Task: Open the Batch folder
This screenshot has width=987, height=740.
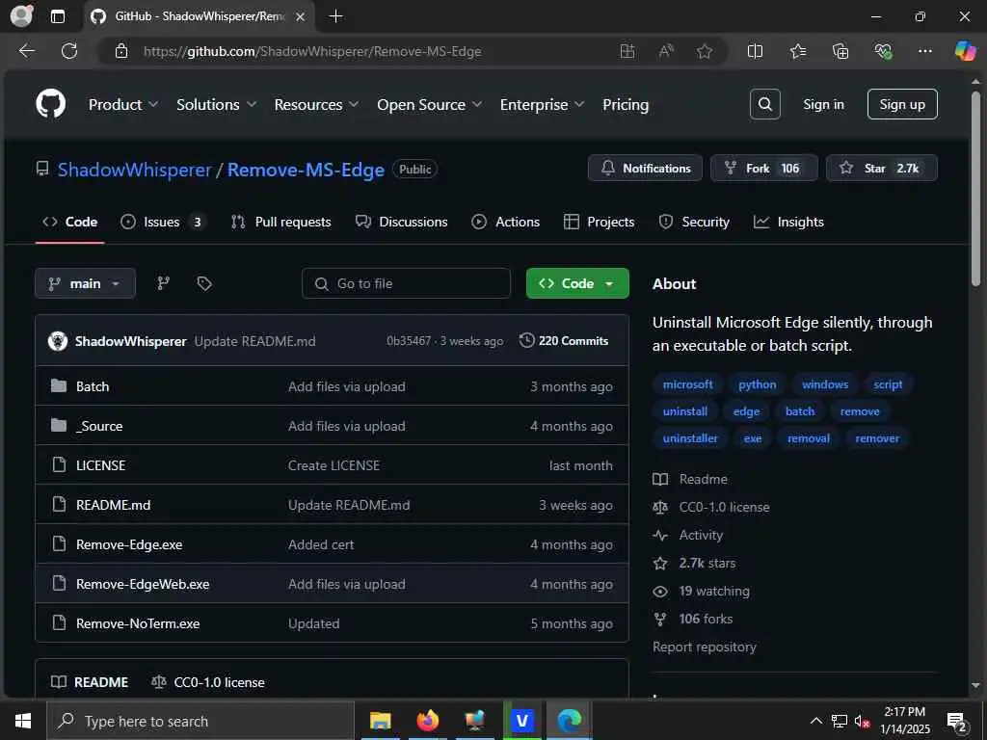Action: (93, 386)
